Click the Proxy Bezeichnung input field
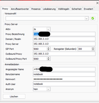Viewport: 99px width, 103px height. point(64,34)
